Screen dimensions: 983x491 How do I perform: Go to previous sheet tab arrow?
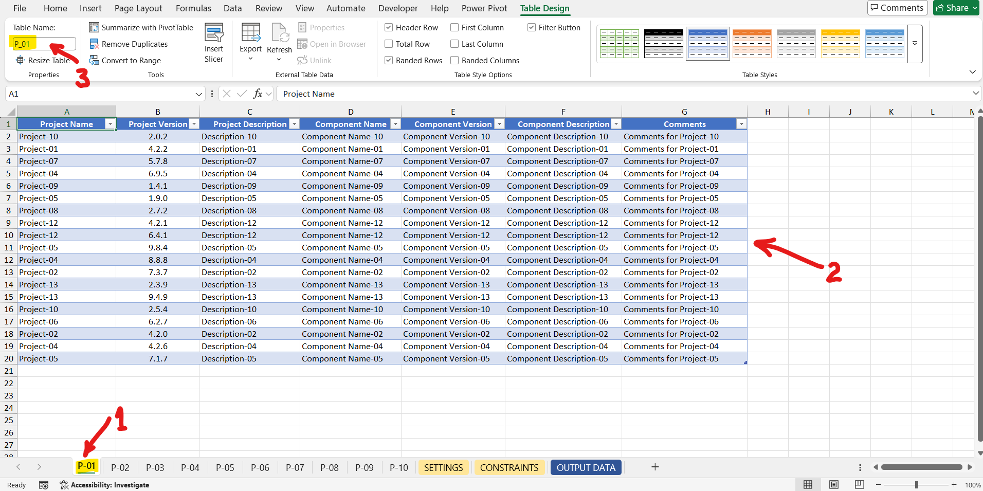19,467
